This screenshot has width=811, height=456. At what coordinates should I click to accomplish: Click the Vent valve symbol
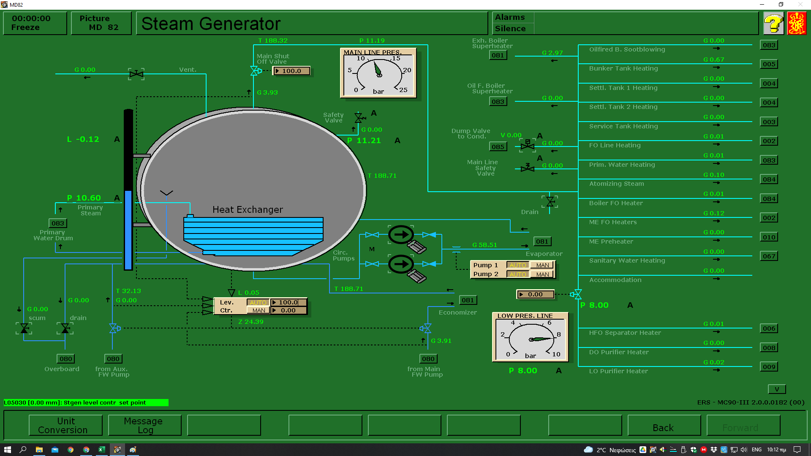(136, 74)
